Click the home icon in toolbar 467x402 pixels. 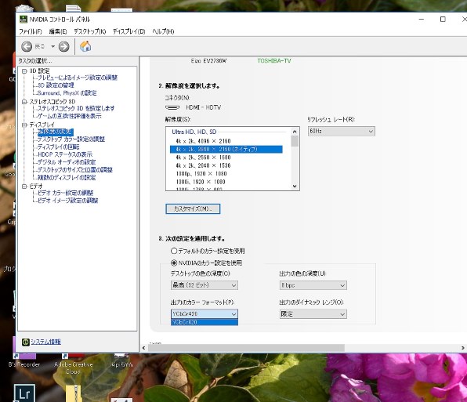85,46
